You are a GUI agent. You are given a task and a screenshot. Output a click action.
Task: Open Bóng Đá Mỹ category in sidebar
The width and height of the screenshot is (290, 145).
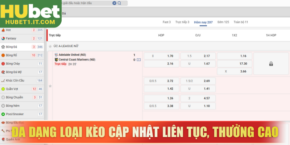tap(22, 72)
